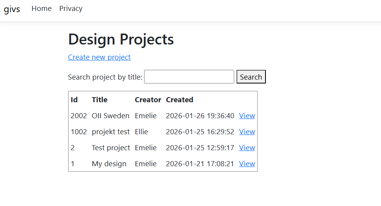Click the Design Projects heading
This screenshot has height=206, width=381.
point(121,39)
